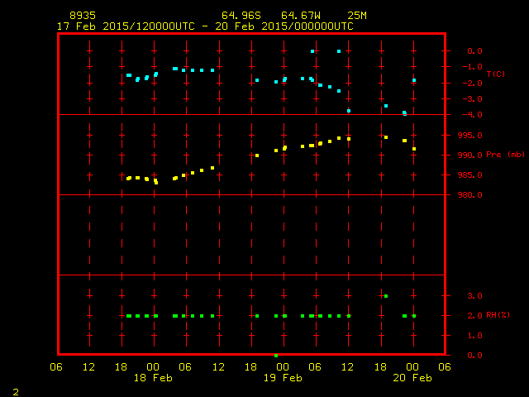Click the elevation text "25M"
The width and height of the screenshot is (529, 397).
(357, 16)
